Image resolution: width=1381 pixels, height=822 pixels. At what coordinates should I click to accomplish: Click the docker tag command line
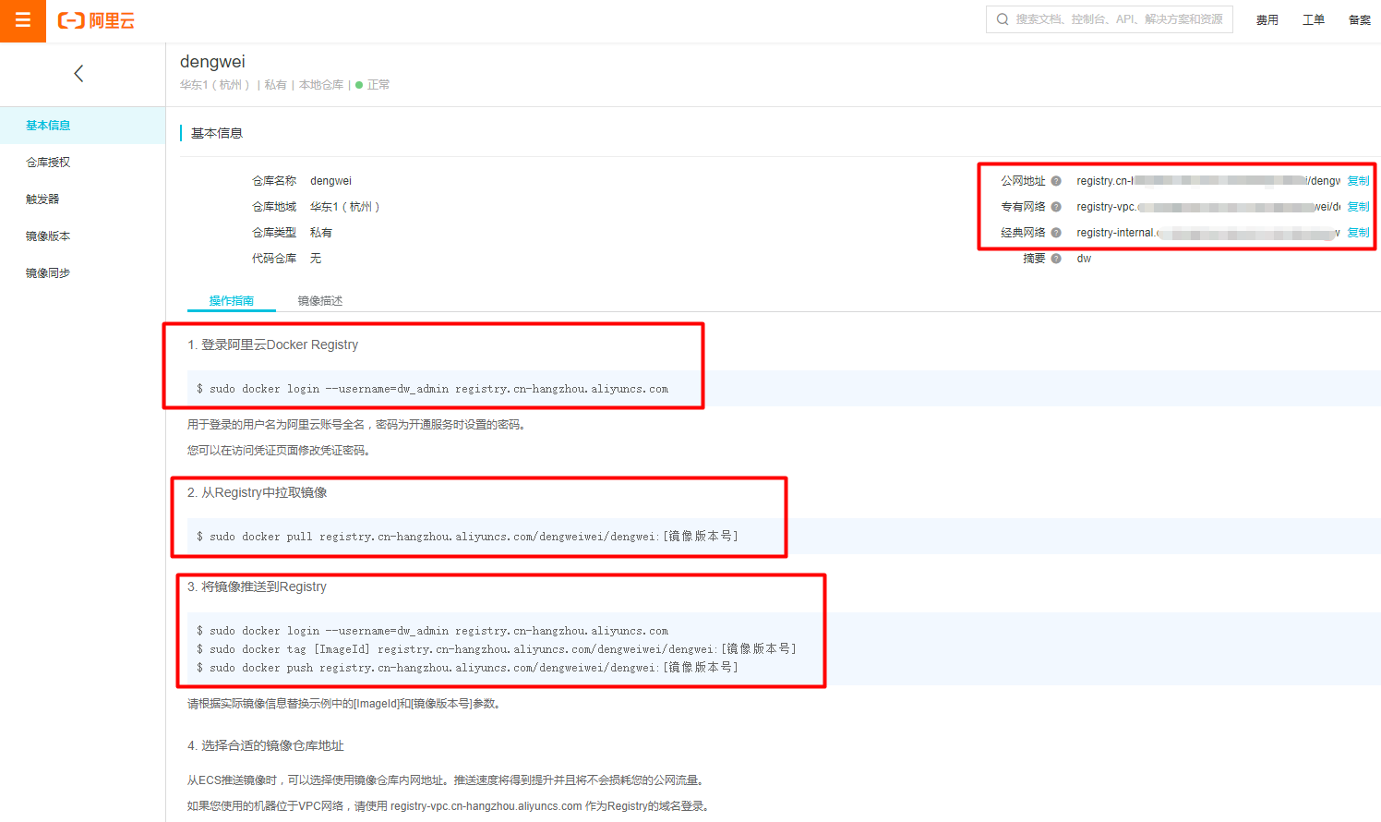pyautogui.click(x=497, y=649)
